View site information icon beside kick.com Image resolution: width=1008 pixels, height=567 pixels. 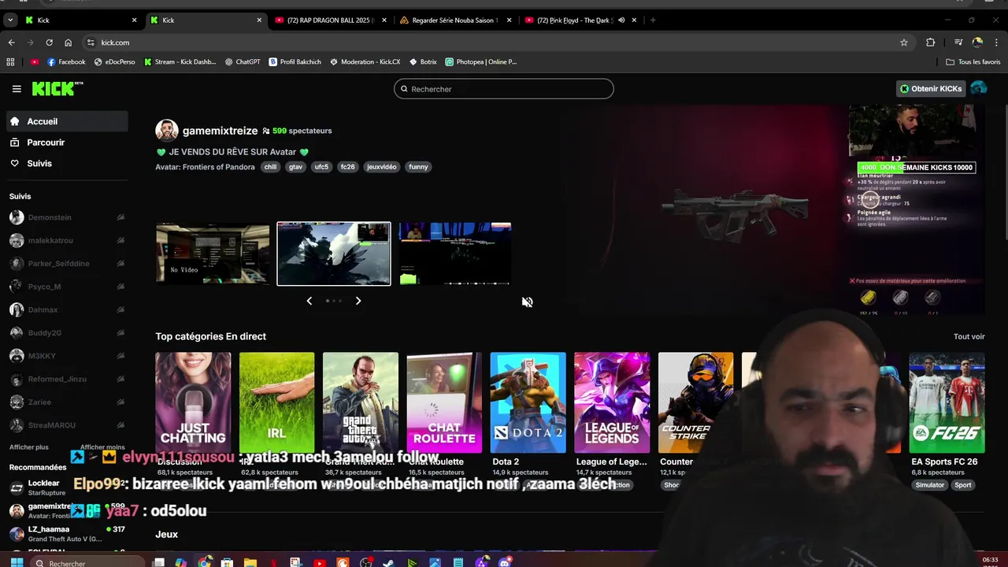[x=91, y=43]
